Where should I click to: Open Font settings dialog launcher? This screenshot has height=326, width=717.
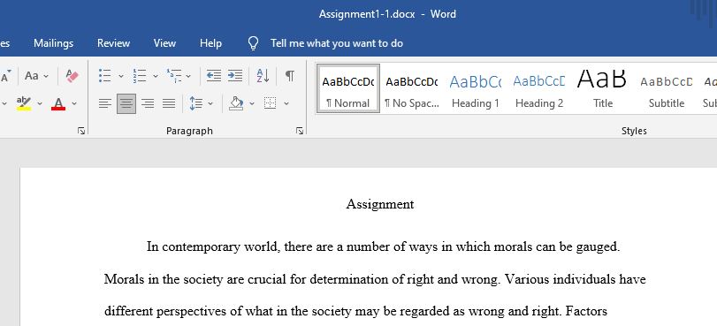[x=81, y=132]
